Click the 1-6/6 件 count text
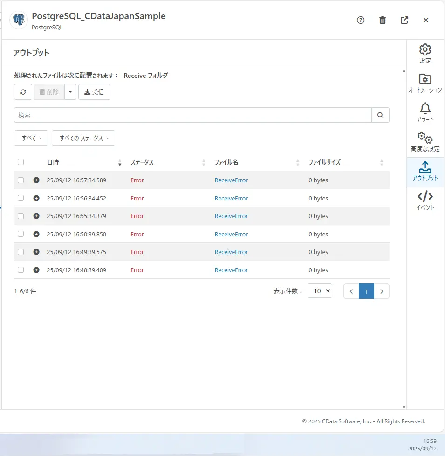The width and height of the screenshot is (445, 456). click(25, 291)
